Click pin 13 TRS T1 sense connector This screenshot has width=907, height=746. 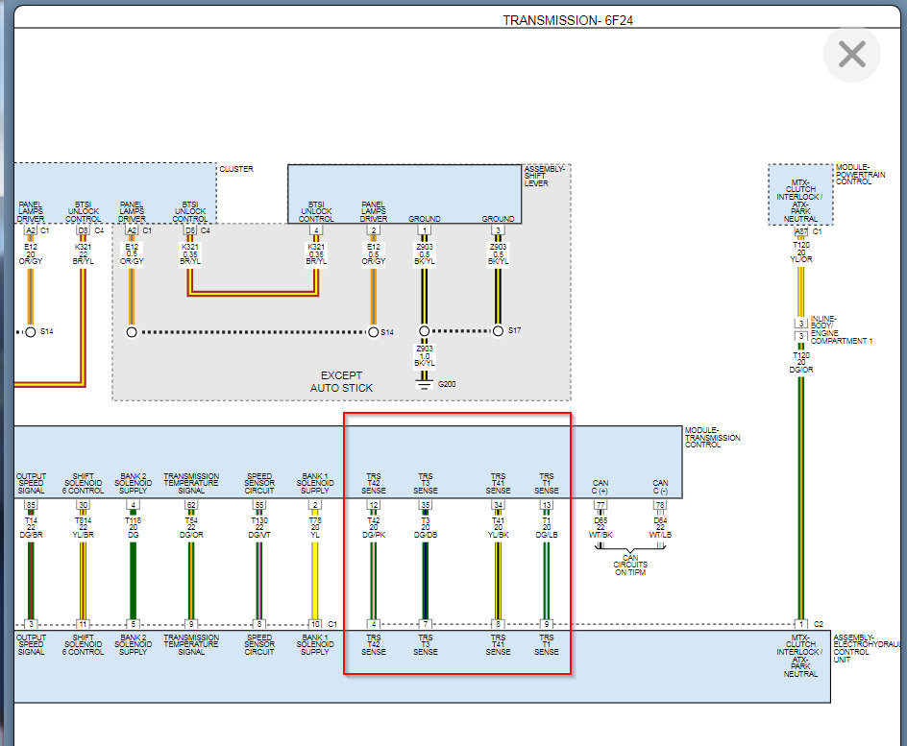(x=547, y=505)
